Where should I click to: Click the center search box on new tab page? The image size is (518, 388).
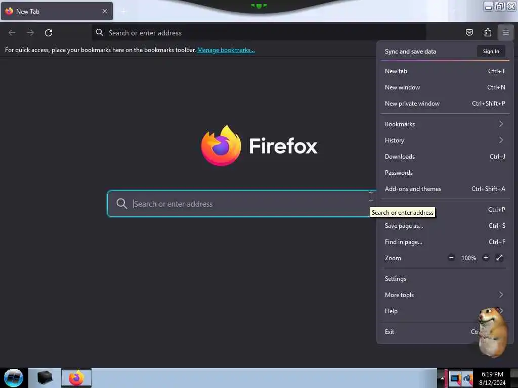click(x=241, y=204)
